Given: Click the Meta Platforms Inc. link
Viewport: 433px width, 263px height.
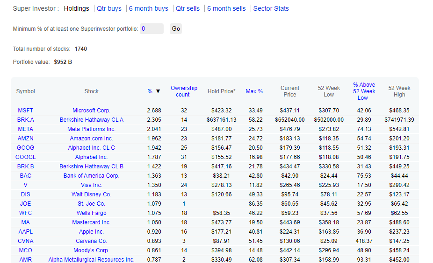Looking at the screenshot, I should point(91,129).
